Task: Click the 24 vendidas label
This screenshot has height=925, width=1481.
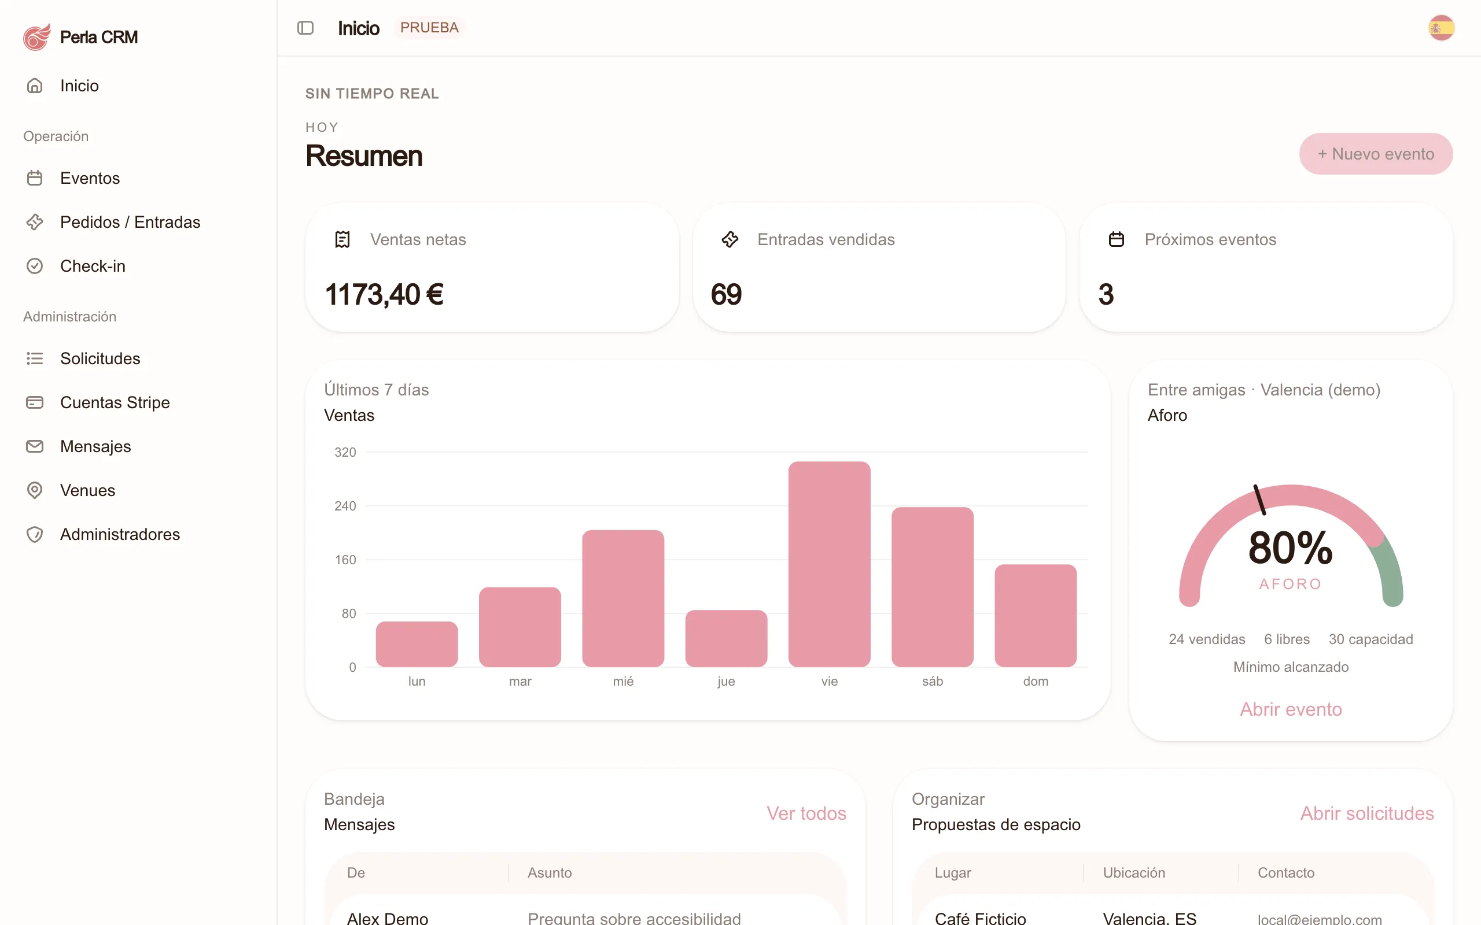Action: tap(1206, 639)
